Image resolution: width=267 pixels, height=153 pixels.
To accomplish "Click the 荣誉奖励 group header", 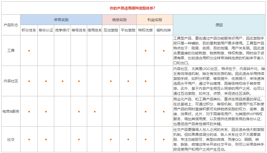I will 61,20.
